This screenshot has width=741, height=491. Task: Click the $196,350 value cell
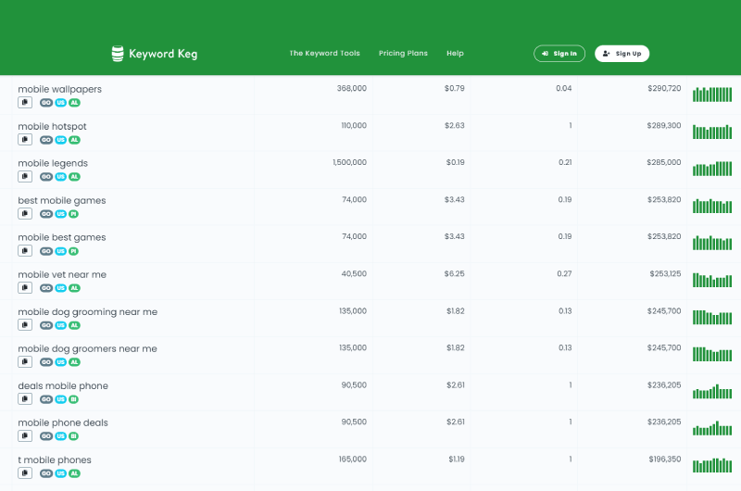pyautogui.click(x=665, y=460)
